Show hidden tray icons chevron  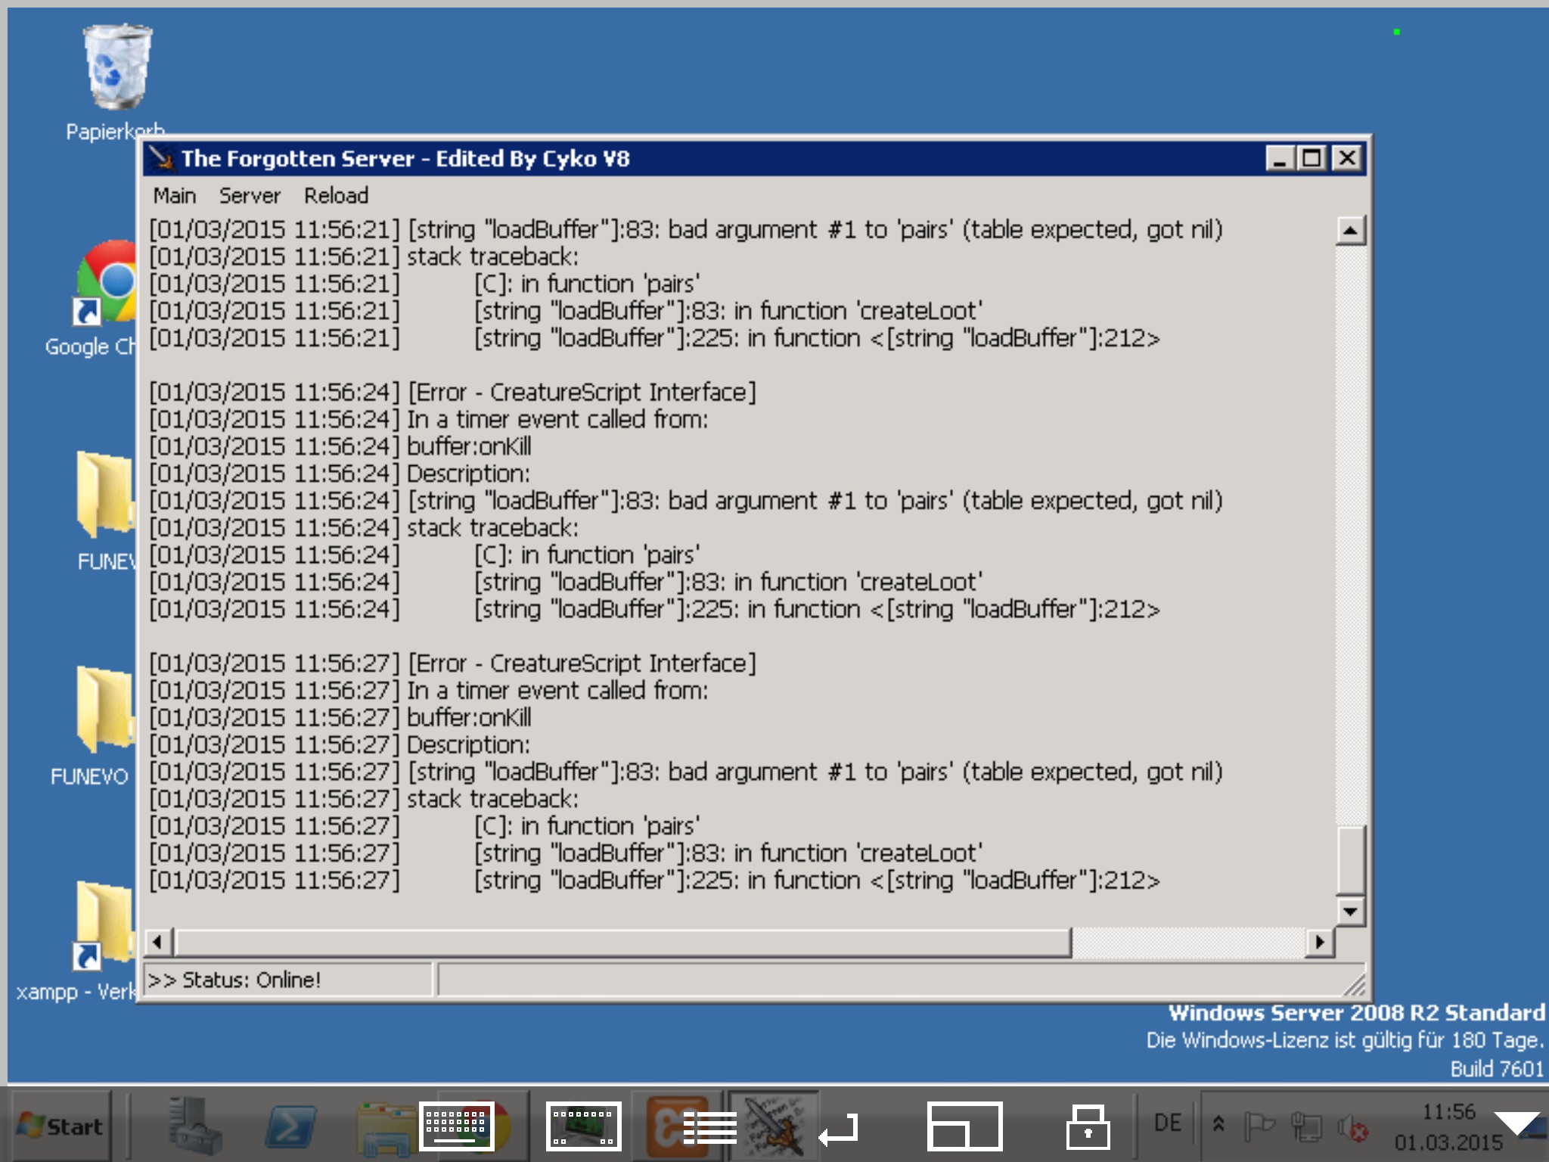tap(1218, 1125)
